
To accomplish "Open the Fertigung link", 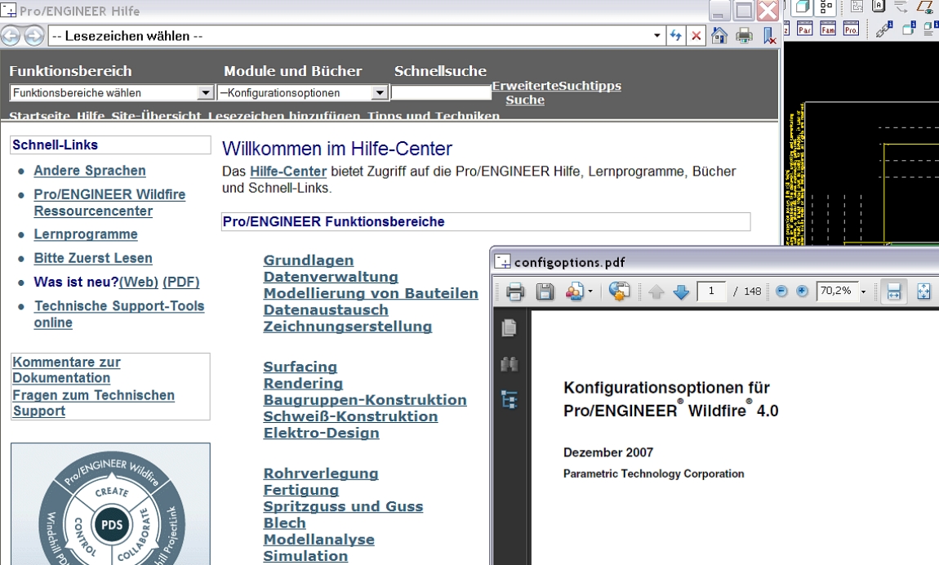I will coord(300,490).
